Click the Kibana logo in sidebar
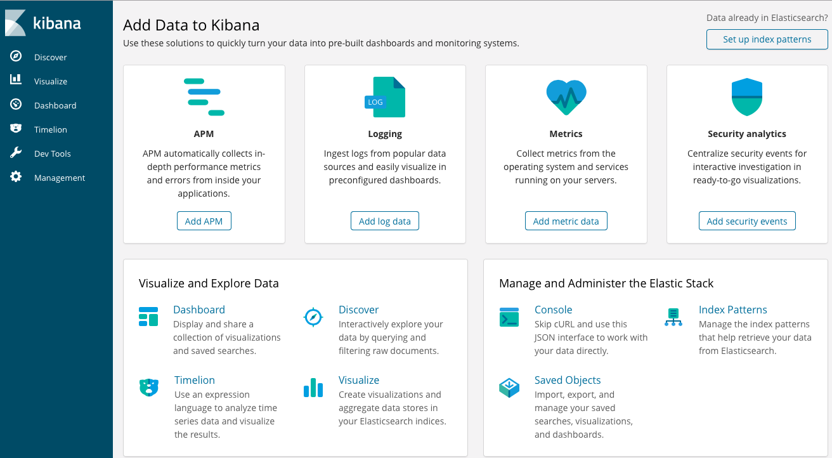 point(43,23)
